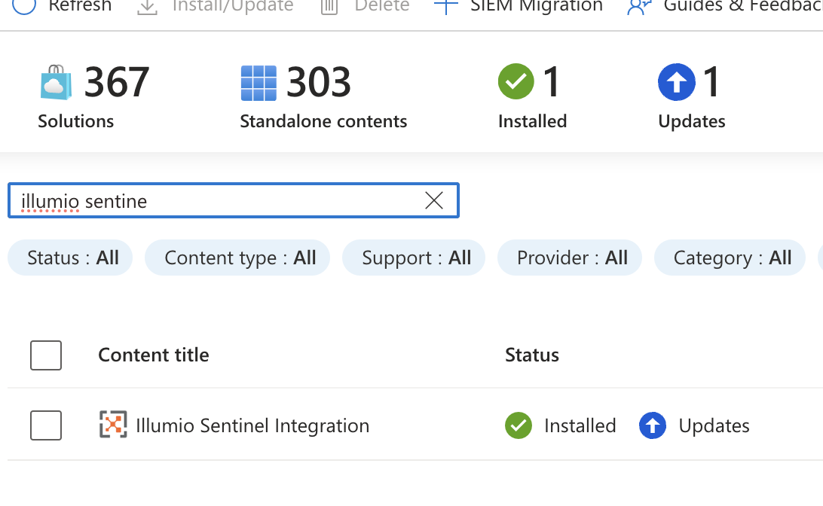The image size is (823, 506).
Task: Click the green Installed checkmark summary icon
Action: click(x=516, y=81)
